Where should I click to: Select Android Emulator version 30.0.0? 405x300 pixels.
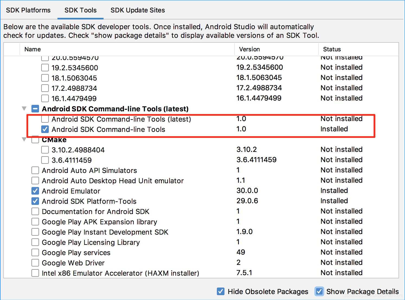tap(247, 191)
